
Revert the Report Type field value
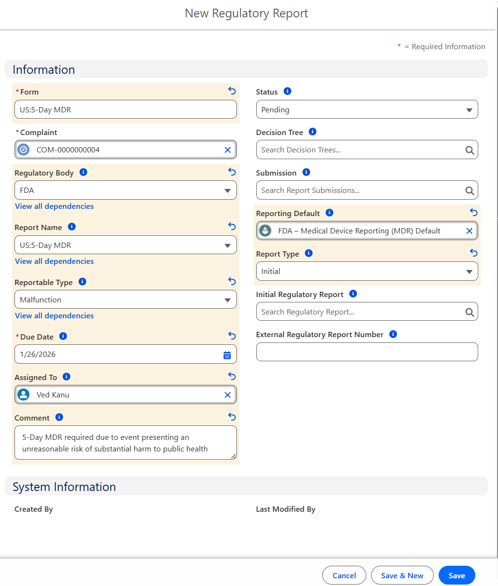click(x=473, y=253)
